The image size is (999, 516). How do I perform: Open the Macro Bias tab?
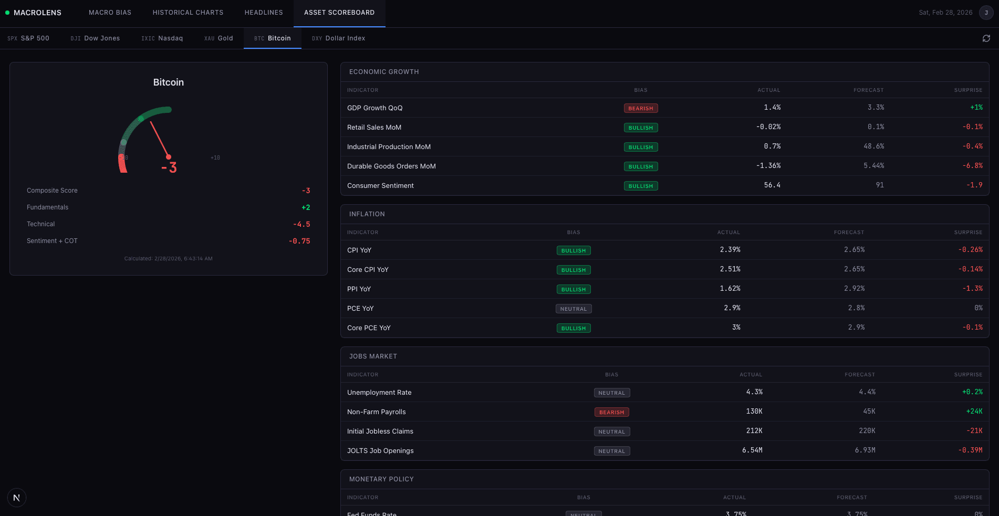(x=110, y=13)
